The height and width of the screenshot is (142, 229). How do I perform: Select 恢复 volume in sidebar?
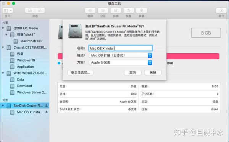[x=20, y=54]
